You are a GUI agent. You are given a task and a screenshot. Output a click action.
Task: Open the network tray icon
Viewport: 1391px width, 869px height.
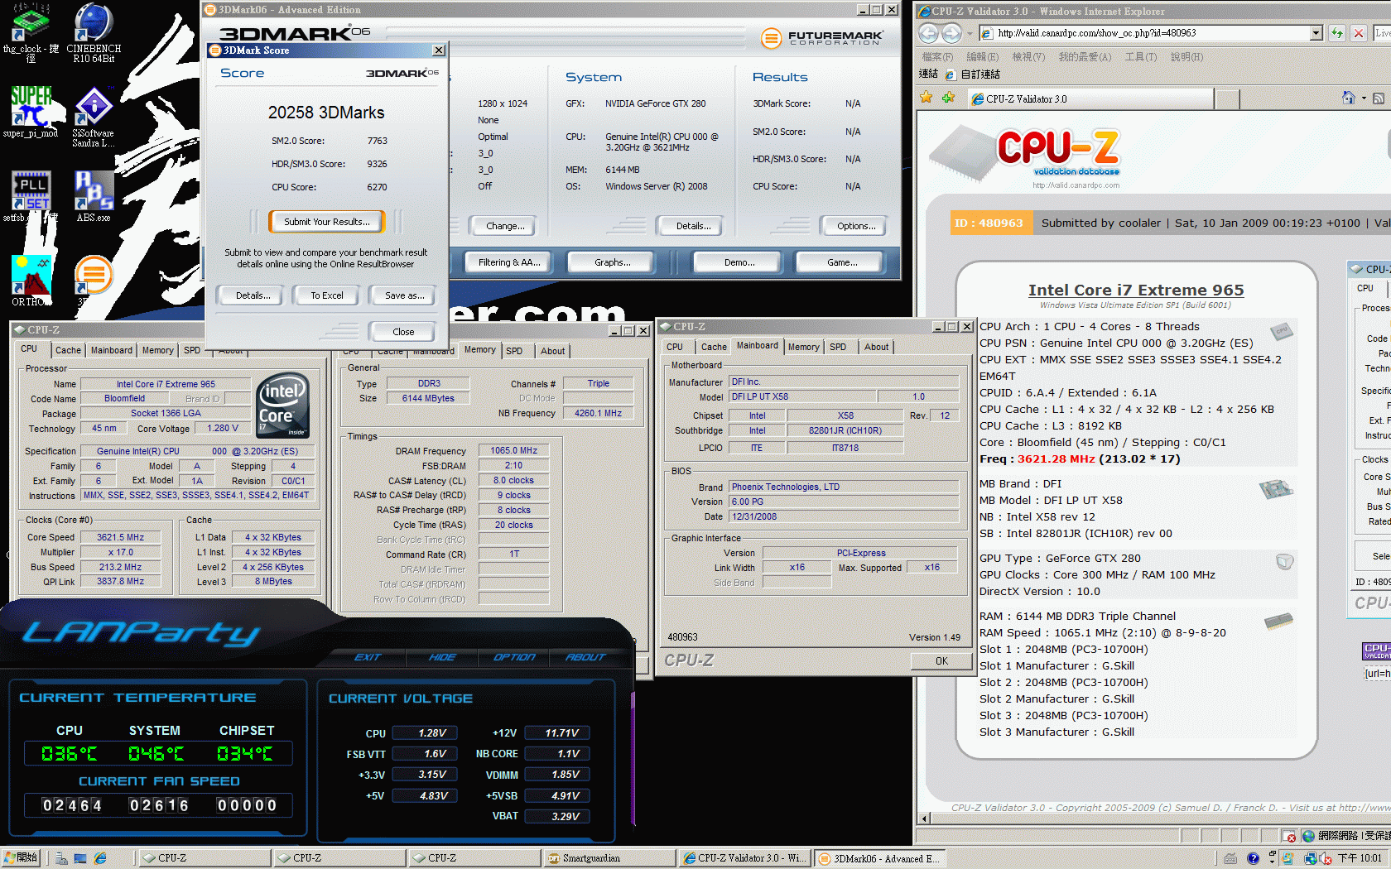tap(1311, 858)
